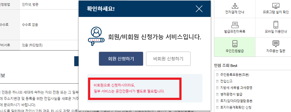This screenshot has width=291, height=112.
Task: Open the 무인민원발급 kiosk icon
Action: 235,43
